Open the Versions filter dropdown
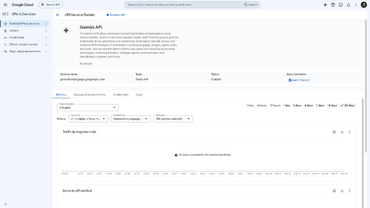The width and height of the screenshot is (370, 208). [x=88, y=119]
